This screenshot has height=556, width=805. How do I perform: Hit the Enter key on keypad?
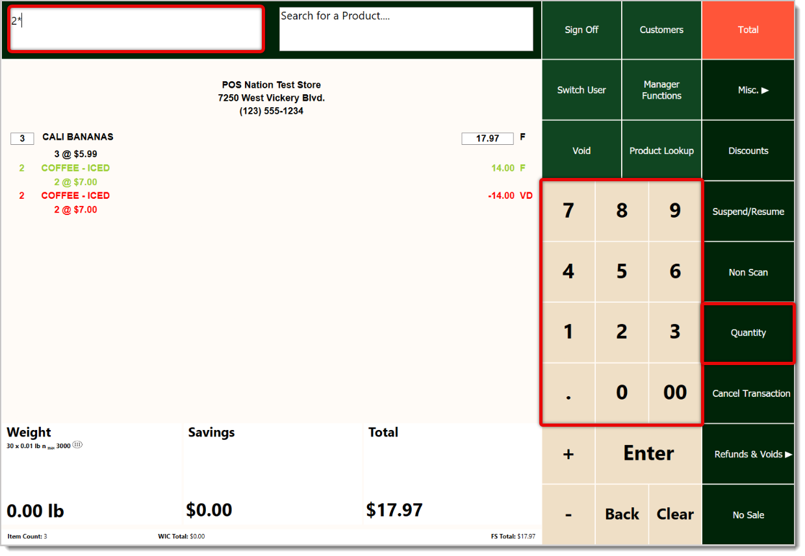point(648,454)
